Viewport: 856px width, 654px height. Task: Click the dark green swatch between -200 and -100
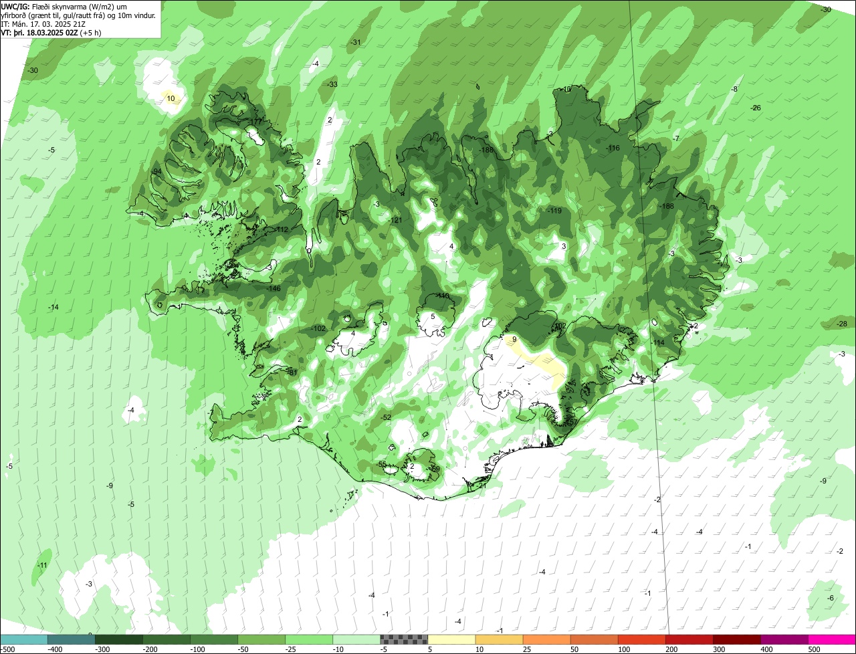166,640
